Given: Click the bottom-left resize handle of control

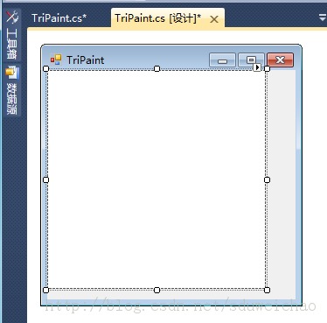Looking at the screenshot, I should pos(45,290).
